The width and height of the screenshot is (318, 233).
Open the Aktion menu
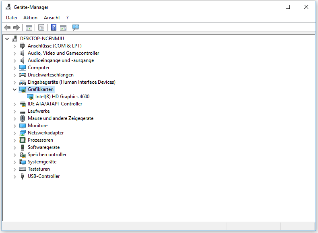[x=30, y=18]
